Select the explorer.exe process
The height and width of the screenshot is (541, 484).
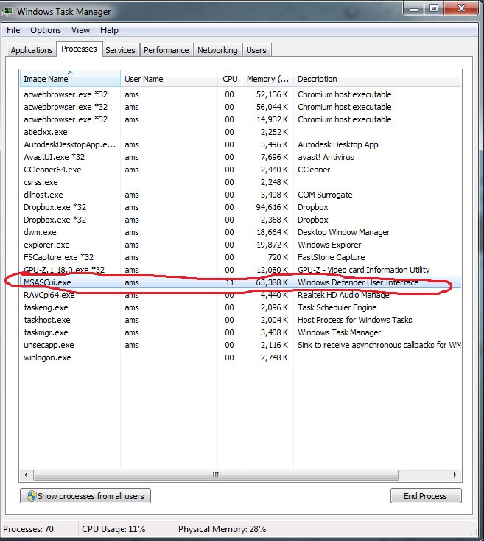[240, 245]
